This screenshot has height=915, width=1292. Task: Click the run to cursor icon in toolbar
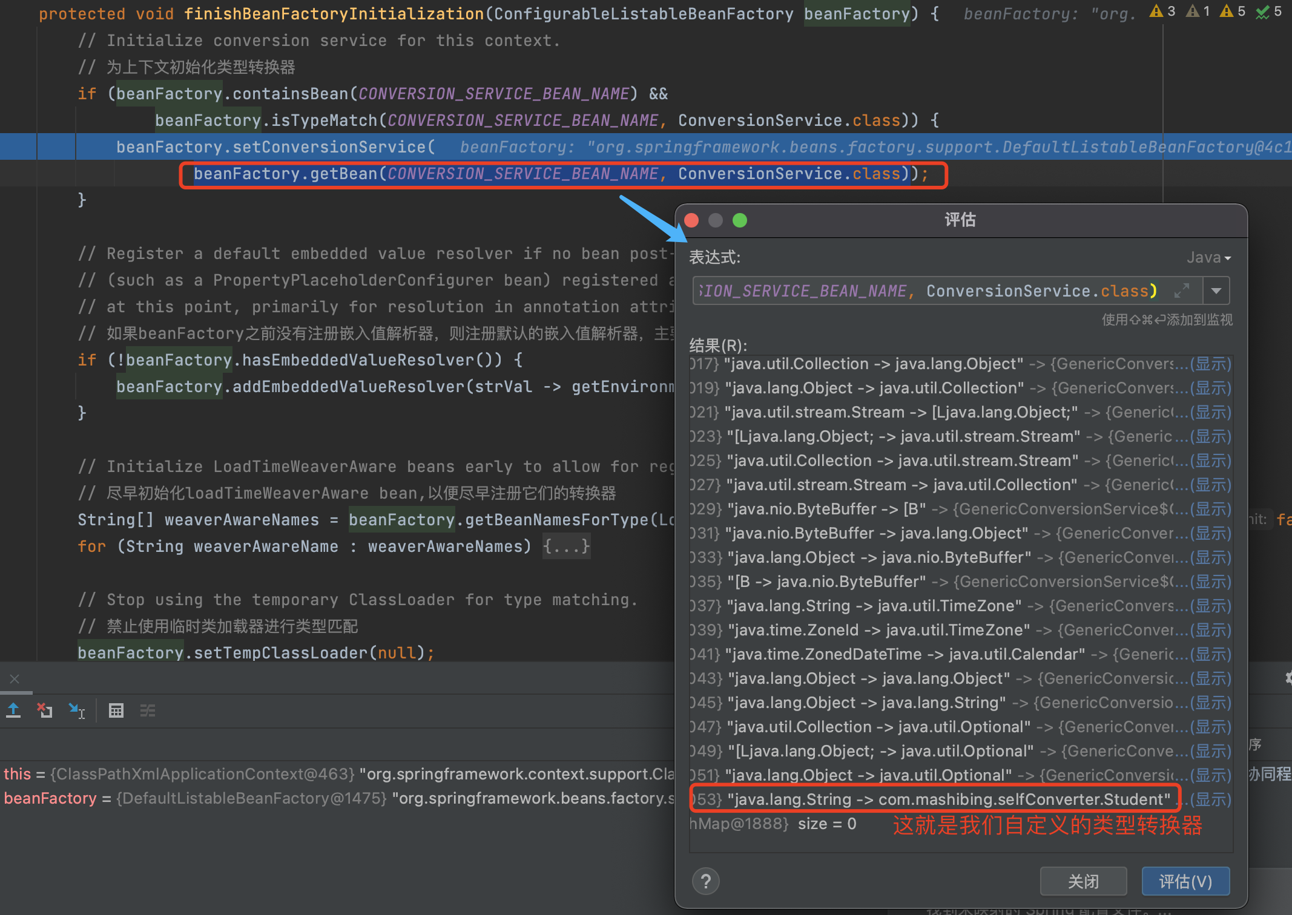(78, 710)
